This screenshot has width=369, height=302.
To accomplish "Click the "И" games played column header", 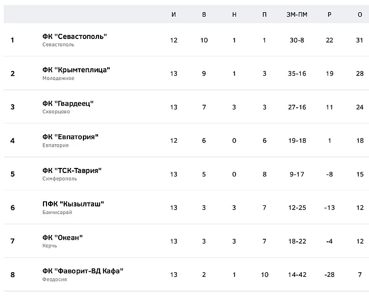I will click(174, 15).
